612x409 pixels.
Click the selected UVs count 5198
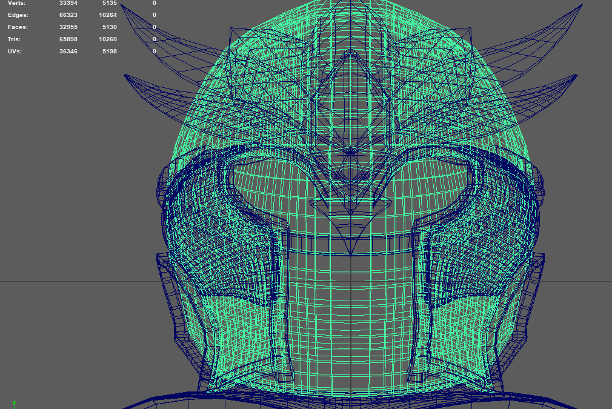tap(109, 52)
